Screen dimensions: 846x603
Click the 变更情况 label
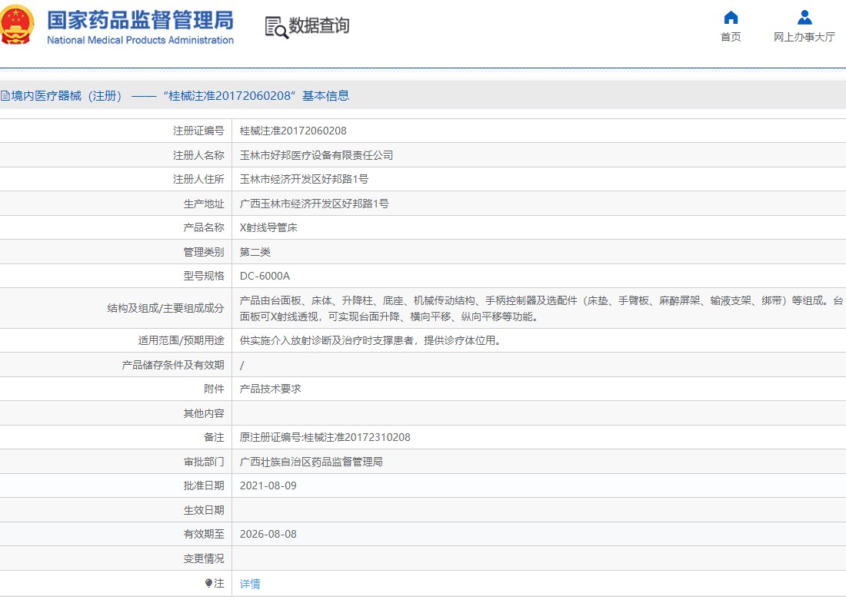[203, 558]
